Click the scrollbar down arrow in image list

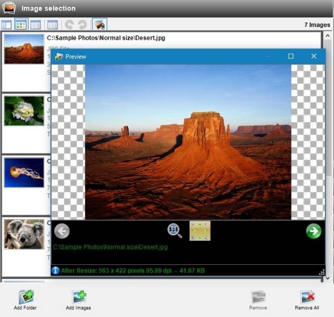[x=328, y=278]
